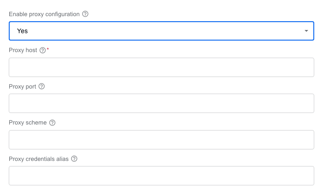323x190 pixels.
Task: Click the right end of Proxy host box
Action: pos(307,67)
